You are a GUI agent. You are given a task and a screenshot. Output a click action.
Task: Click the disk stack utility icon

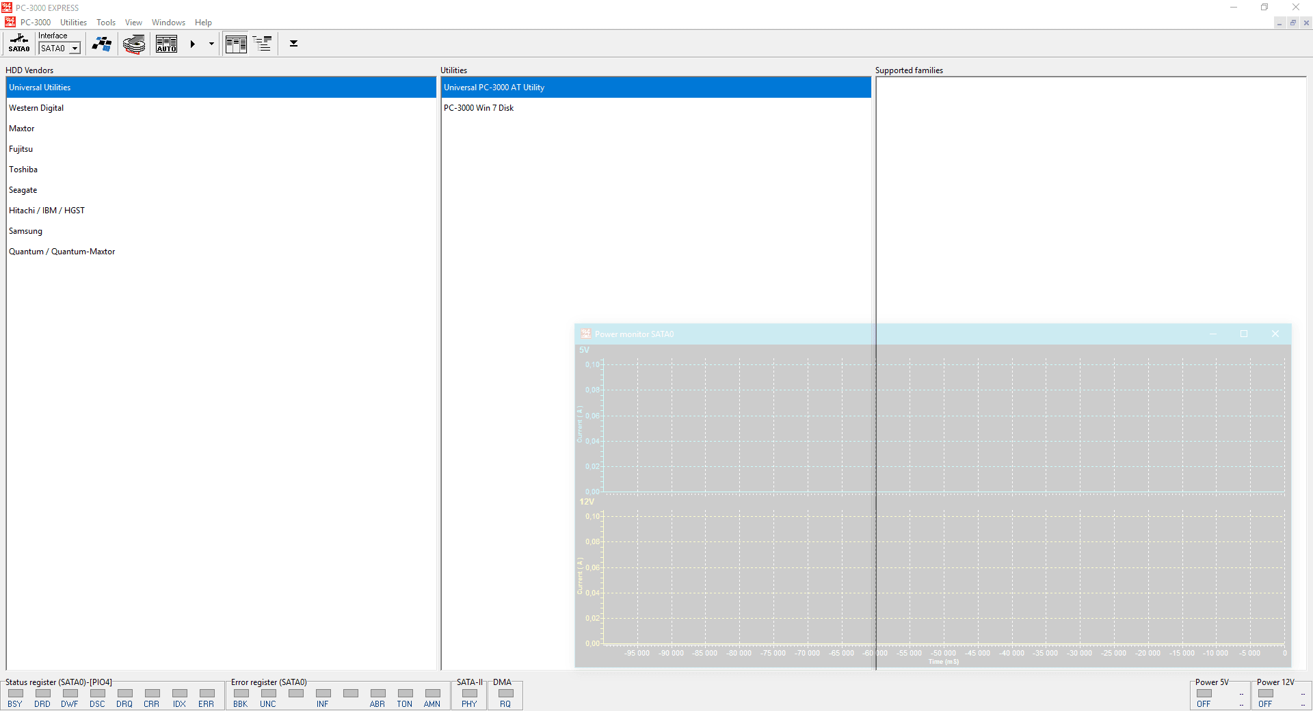point(134,44)
